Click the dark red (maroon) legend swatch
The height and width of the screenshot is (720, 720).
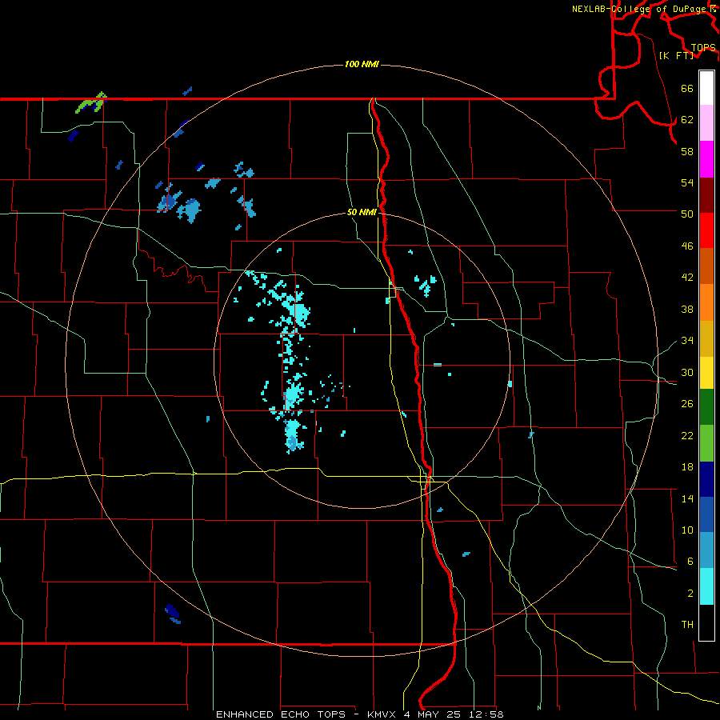(706, 194)
